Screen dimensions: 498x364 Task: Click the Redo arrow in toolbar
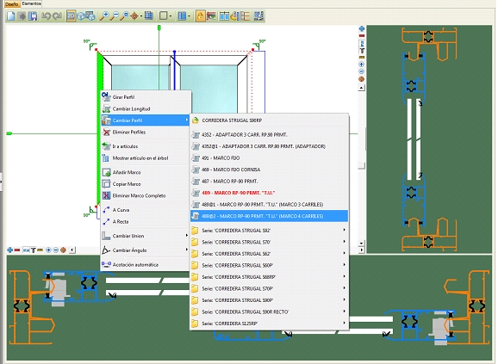[58, 15]
